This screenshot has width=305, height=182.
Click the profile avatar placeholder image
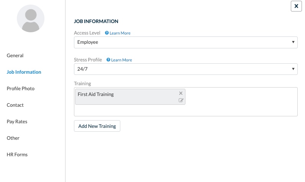(31, 18)
